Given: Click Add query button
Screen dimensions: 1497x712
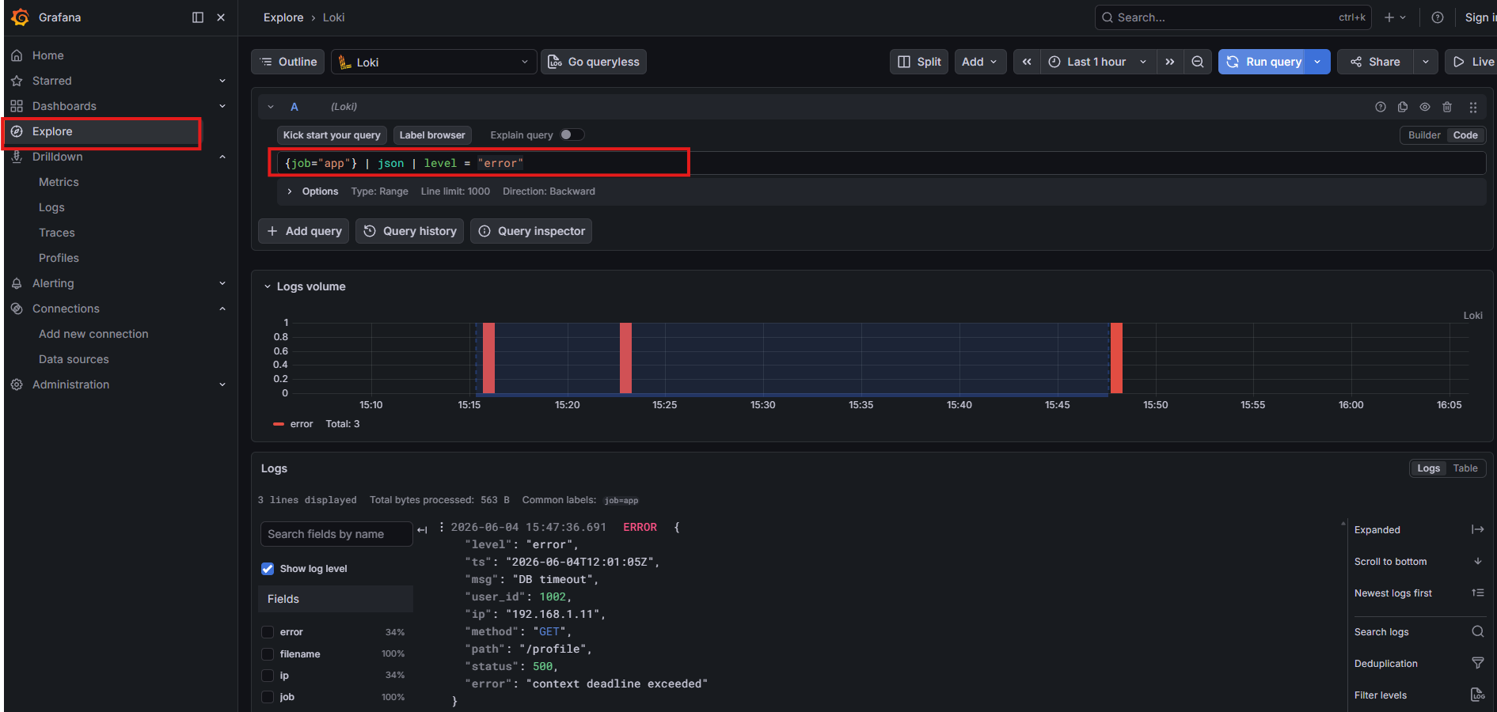Looking at the screenshot, I should (x=304, y=231).
